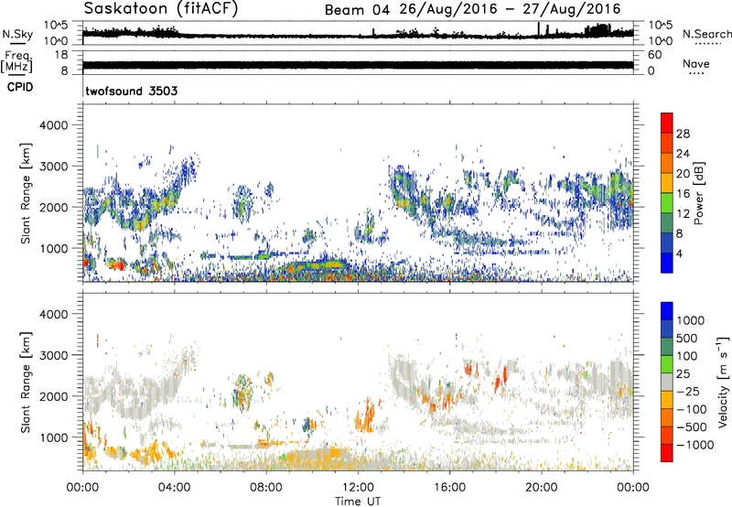Select the "CPID" label
The image size is (732, 507).
click(x=20, y=87)
